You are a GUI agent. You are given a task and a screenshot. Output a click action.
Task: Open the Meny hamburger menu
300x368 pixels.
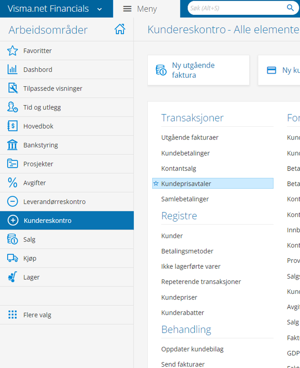pyautogui.click(x=127, y=9)
